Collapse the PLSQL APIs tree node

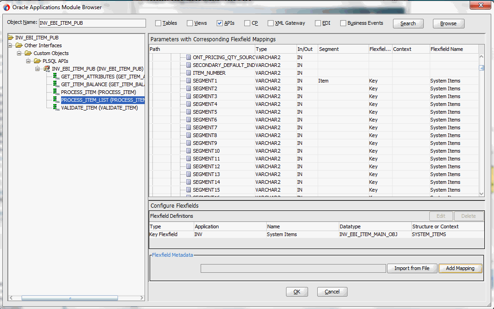click(x=28, y=61)
